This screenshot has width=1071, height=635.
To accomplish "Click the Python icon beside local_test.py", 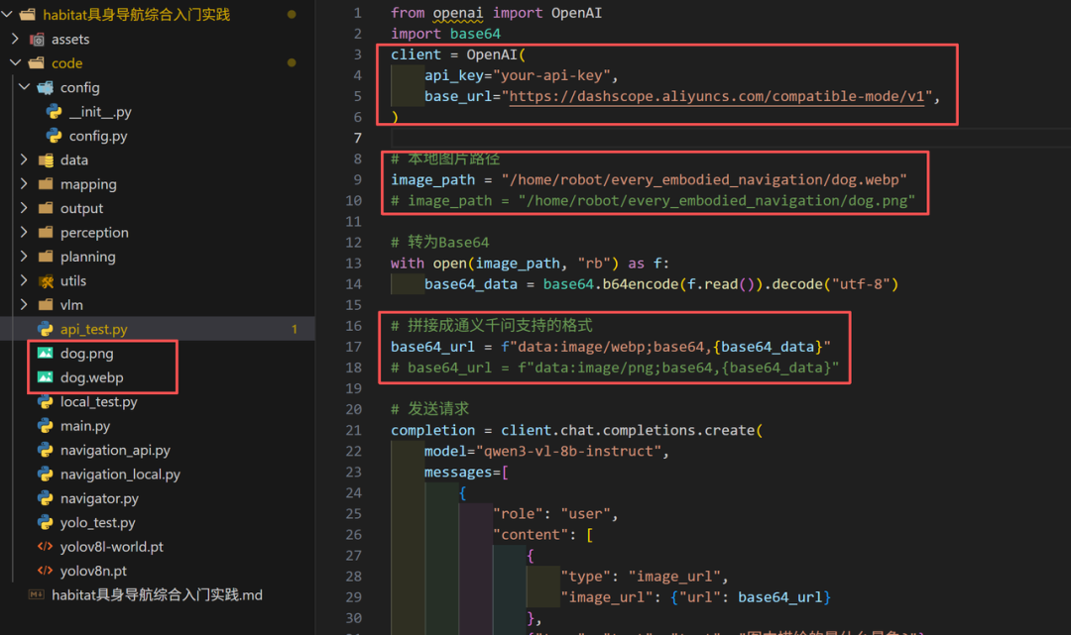I will (45, 402).
